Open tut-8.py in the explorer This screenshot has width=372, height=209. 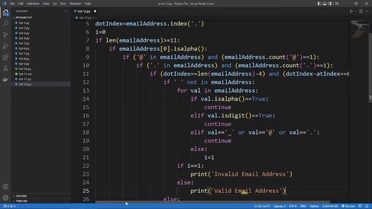[24, 59]
